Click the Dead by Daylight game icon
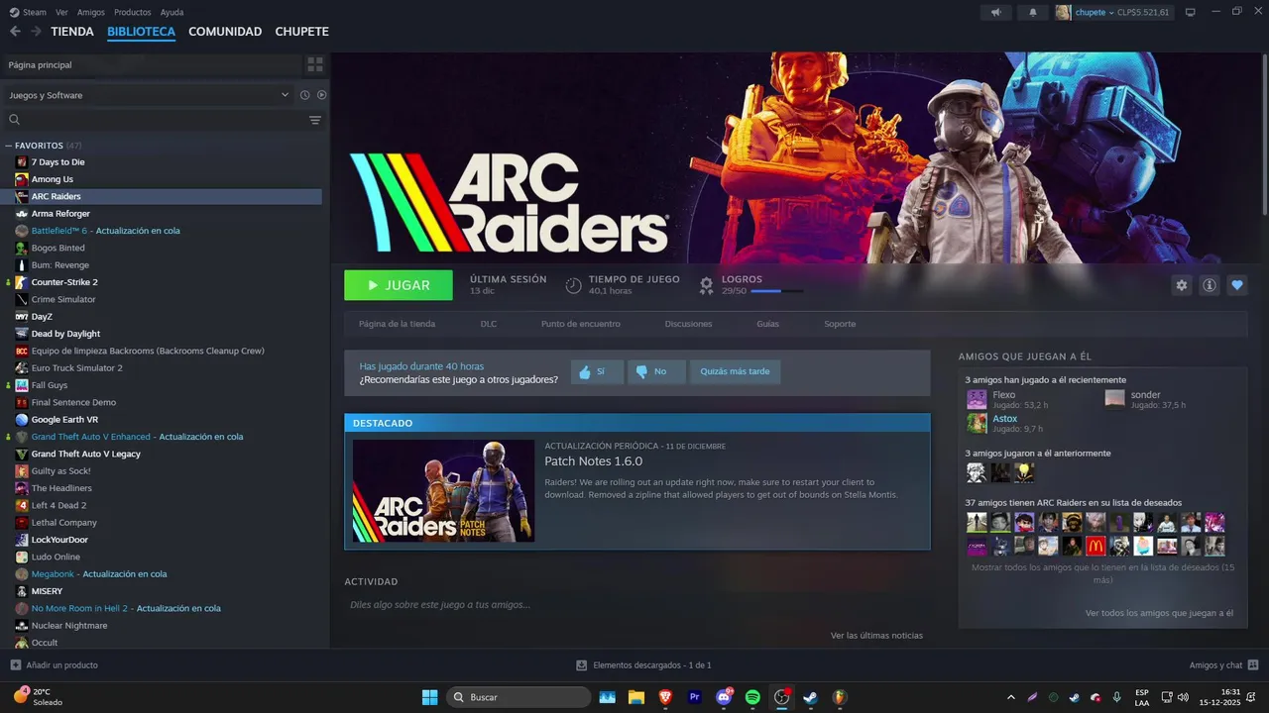The height and width of the screenshot is (713, 1269). [22, 334]
